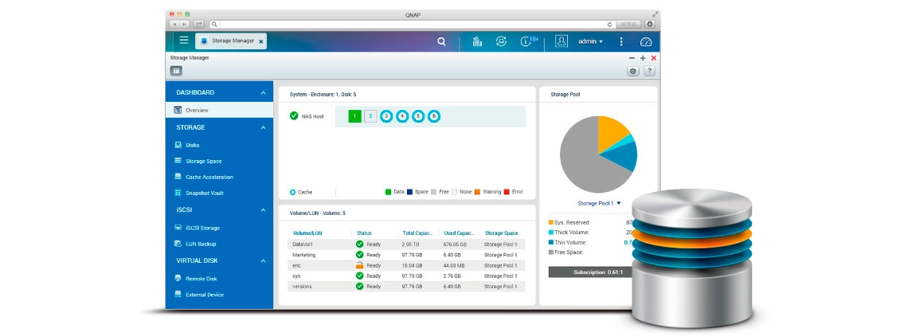Collapse the DASHBOARD section

click(263, 92)
